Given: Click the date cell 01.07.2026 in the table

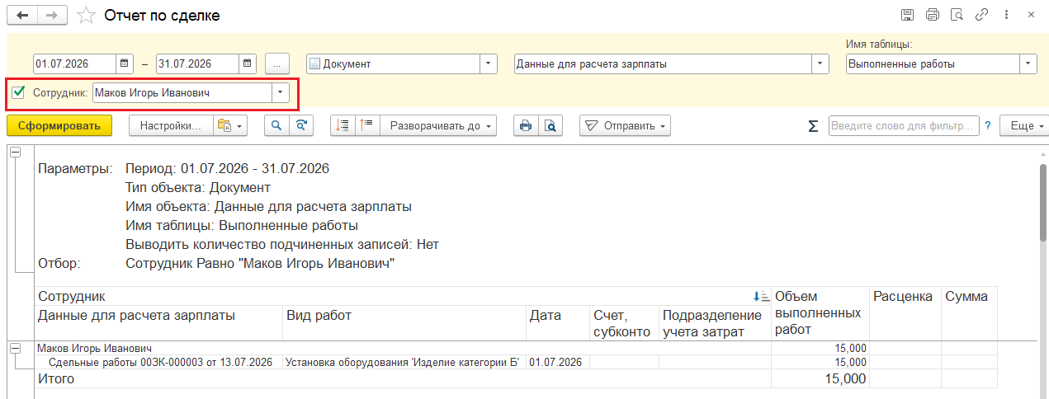Looking at the screenshot, I should [x=557, y=362].
